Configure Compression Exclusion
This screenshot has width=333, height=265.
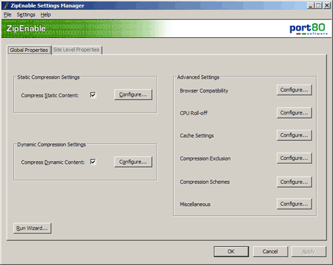point(294,158)
